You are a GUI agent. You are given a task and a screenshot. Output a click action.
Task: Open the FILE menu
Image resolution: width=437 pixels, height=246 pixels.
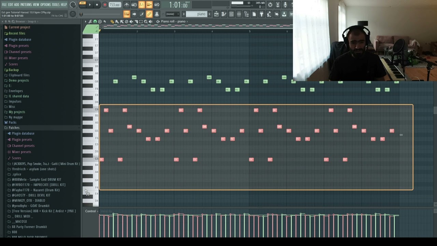pyautogui.click(x=4, y=4)
